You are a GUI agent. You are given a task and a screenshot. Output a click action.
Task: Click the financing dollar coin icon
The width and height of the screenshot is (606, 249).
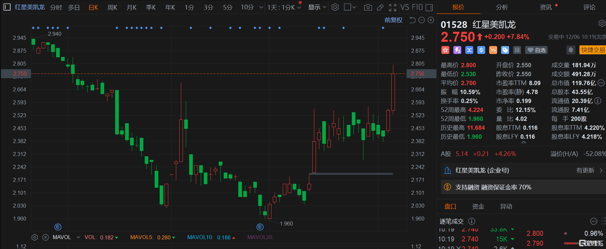(x=447, y=187)
